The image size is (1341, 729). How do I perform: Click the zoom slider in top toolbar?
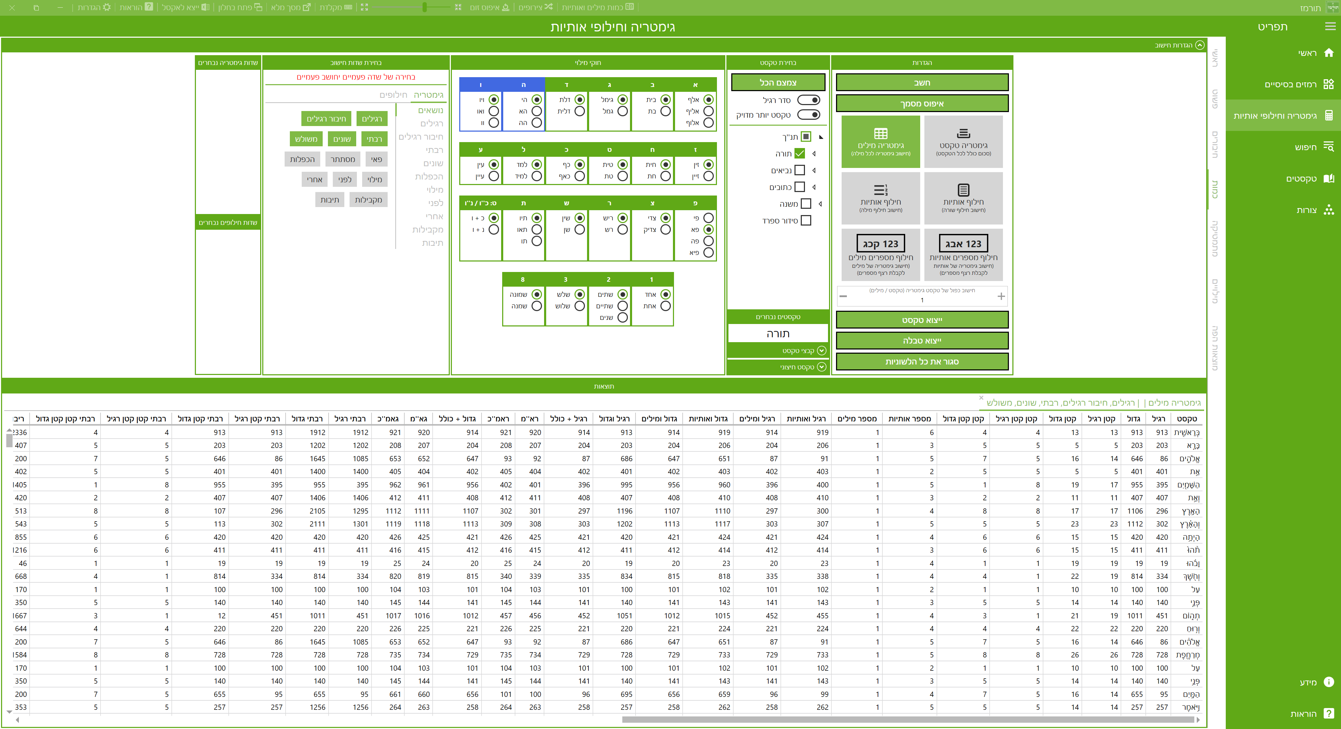coord(425,7)
